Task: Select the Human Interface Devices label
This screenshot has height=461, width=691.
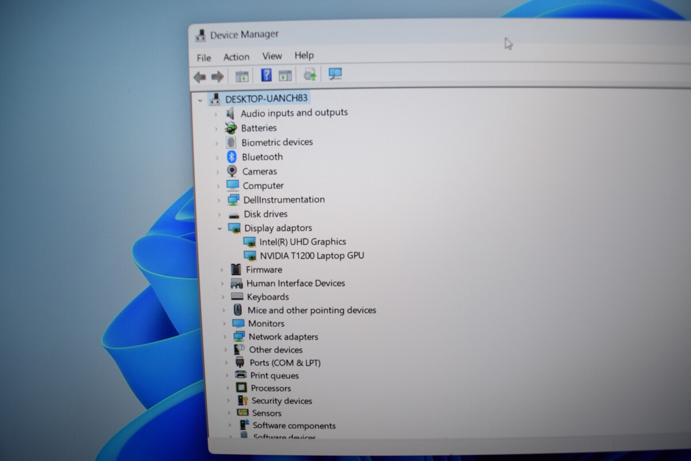Action: pos(296,284)
